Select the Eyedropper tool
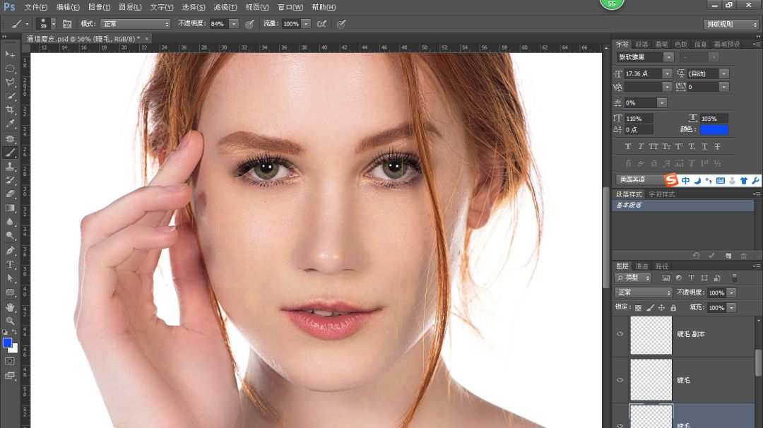The height and width of the screenshot is (428, 763). pos(10,124)
